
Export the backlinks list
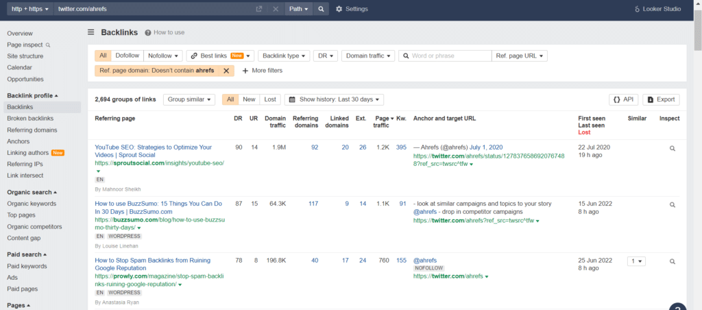click(662, 99)
